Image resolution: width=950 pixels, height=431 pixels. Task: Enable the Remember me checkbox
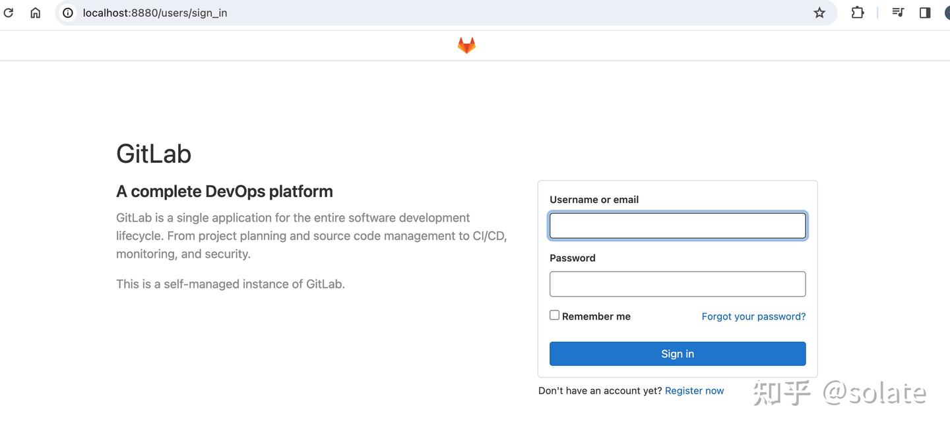coord(554,314)
